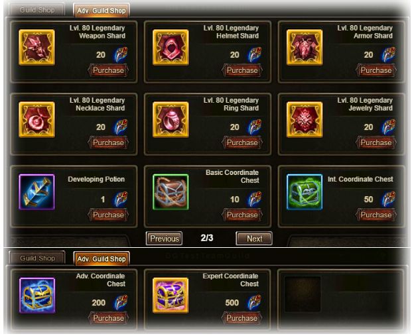The height and width of the screenshot is (336, 412).
Task: Select the Legendary Helmet Shard icon
Action: coord(171,47)
